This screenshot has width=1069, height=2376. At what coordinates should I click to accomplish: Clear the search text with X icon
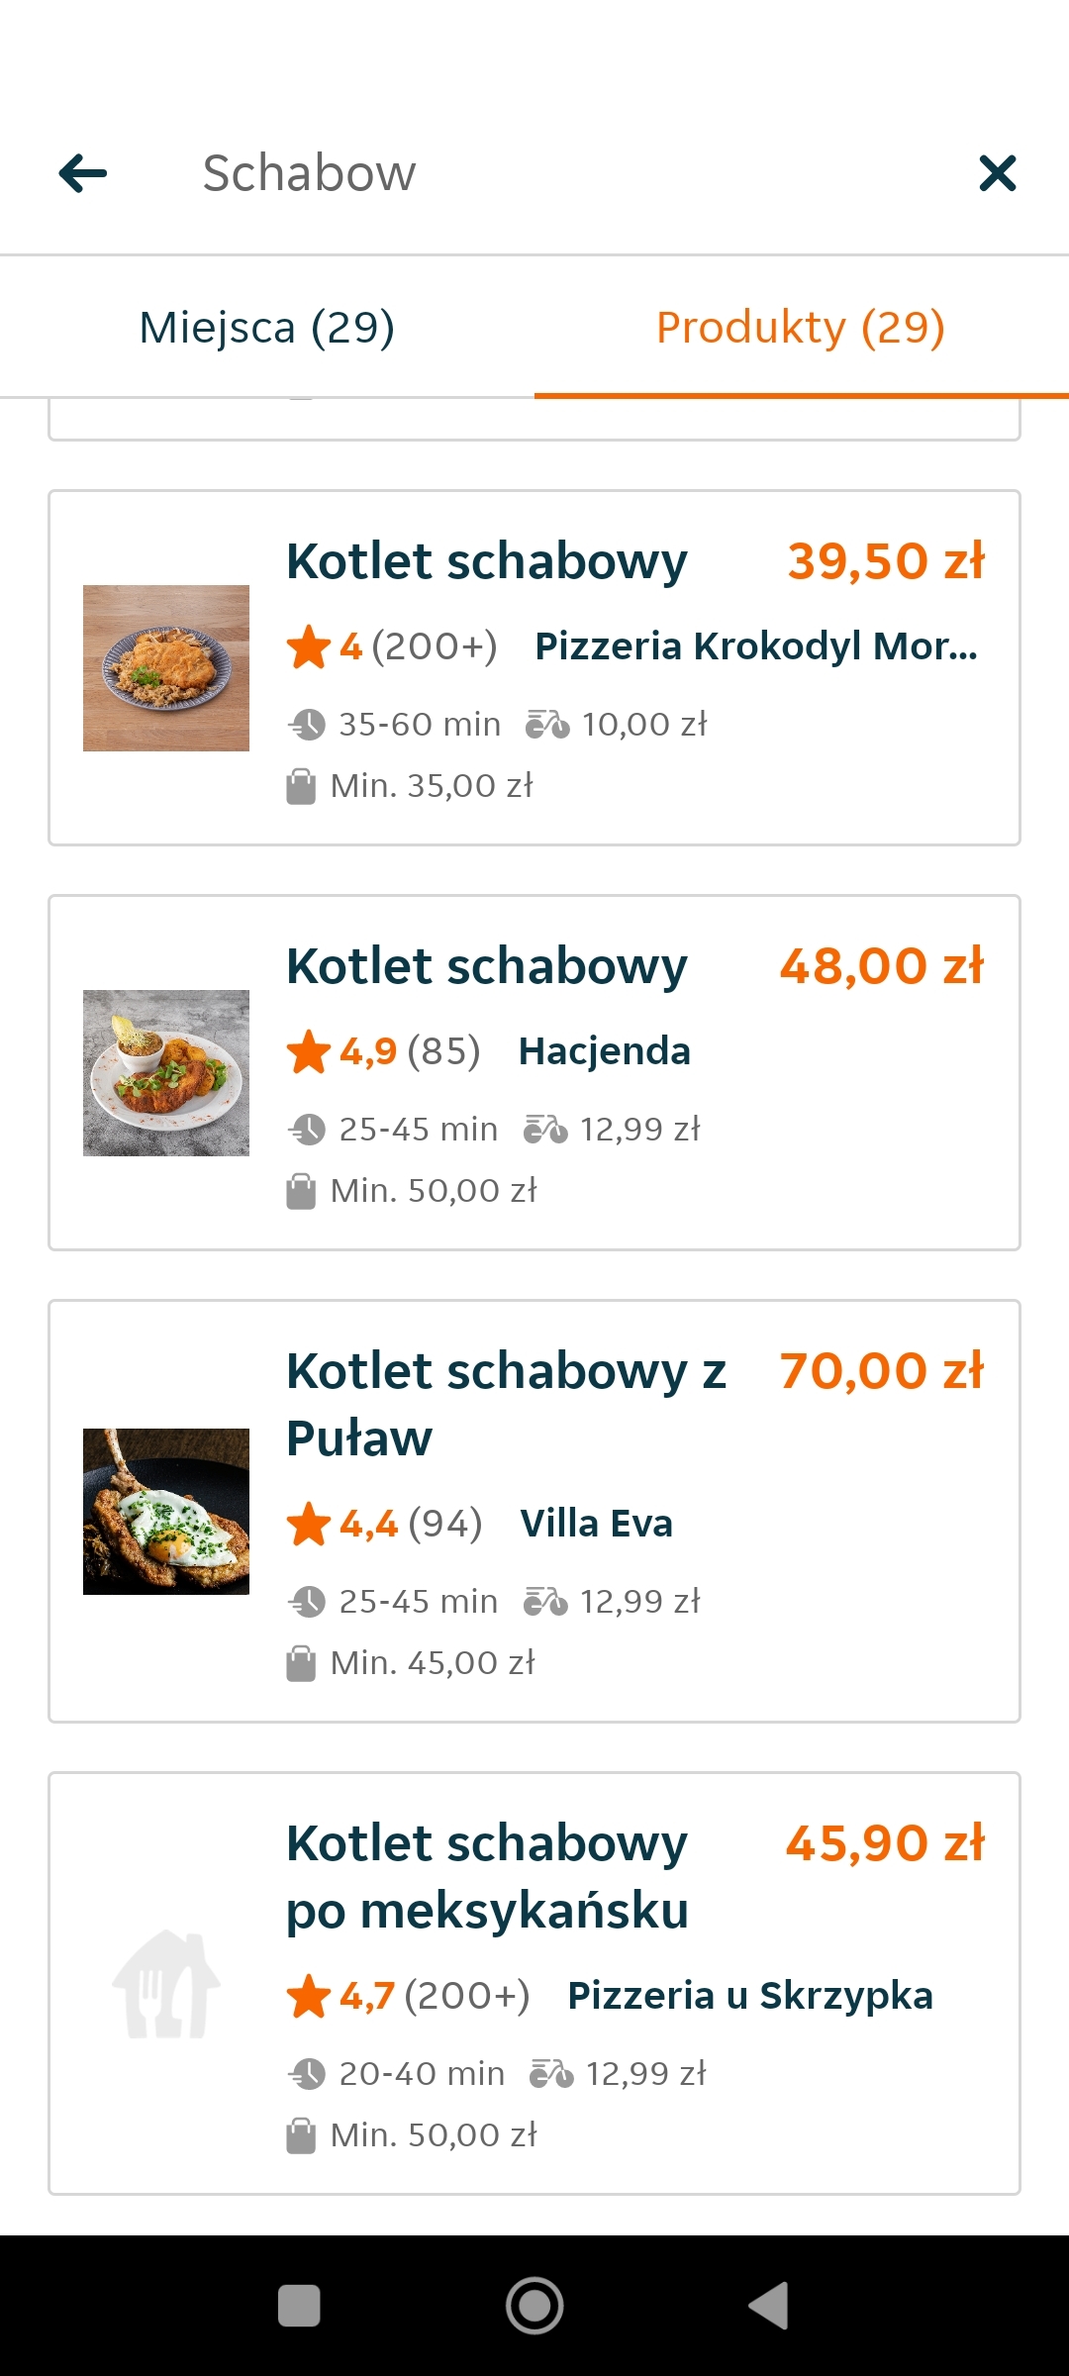click(x=997, y=173)
